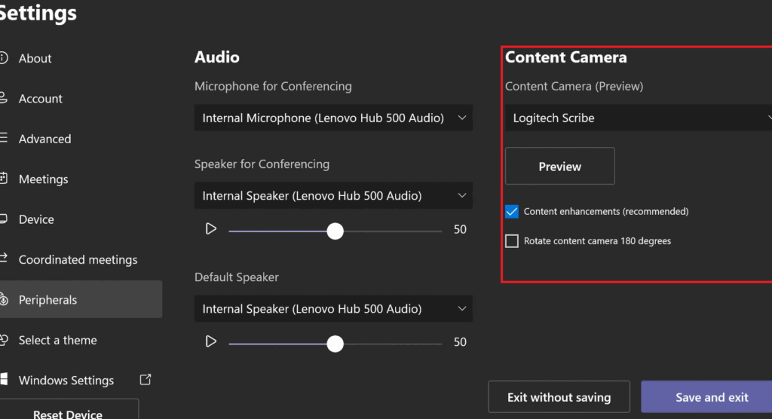Image resolution: width=772 pixels, height=419 pixels.
Task: Adjust the Default Speaker volume slider
Action: (335, 344)
